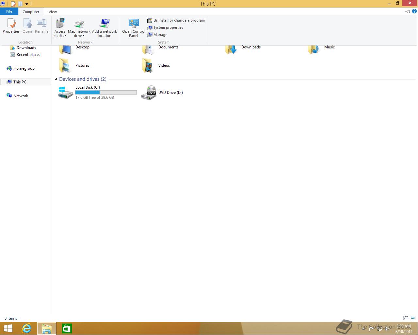Select the Videos folder
The width and height of the screenshot is (418, 335).
[x=156, y=65]
